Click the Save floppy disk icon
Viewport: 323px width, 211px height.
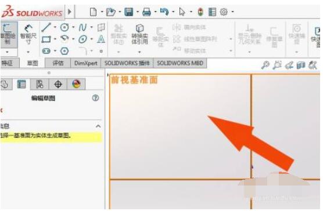tap(128, 12)
